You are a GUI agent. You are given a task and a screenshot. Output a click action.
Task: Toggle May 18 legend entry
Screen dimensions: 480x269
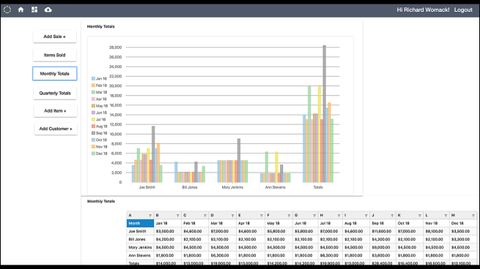[x=99, y=106]
